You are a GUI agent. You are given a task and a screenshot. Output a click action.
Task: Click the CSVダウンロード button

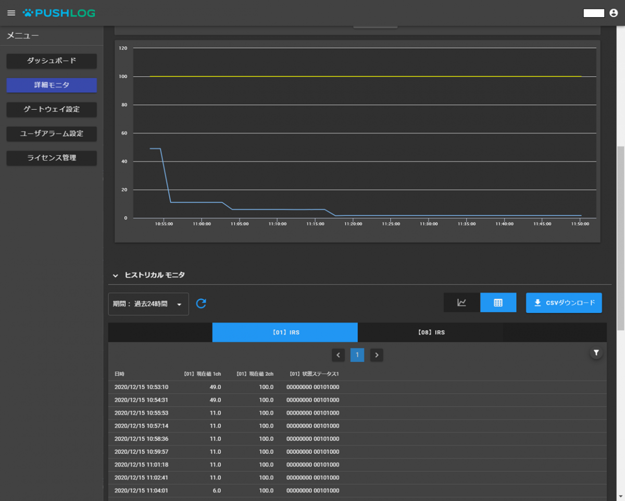[564, 303]
